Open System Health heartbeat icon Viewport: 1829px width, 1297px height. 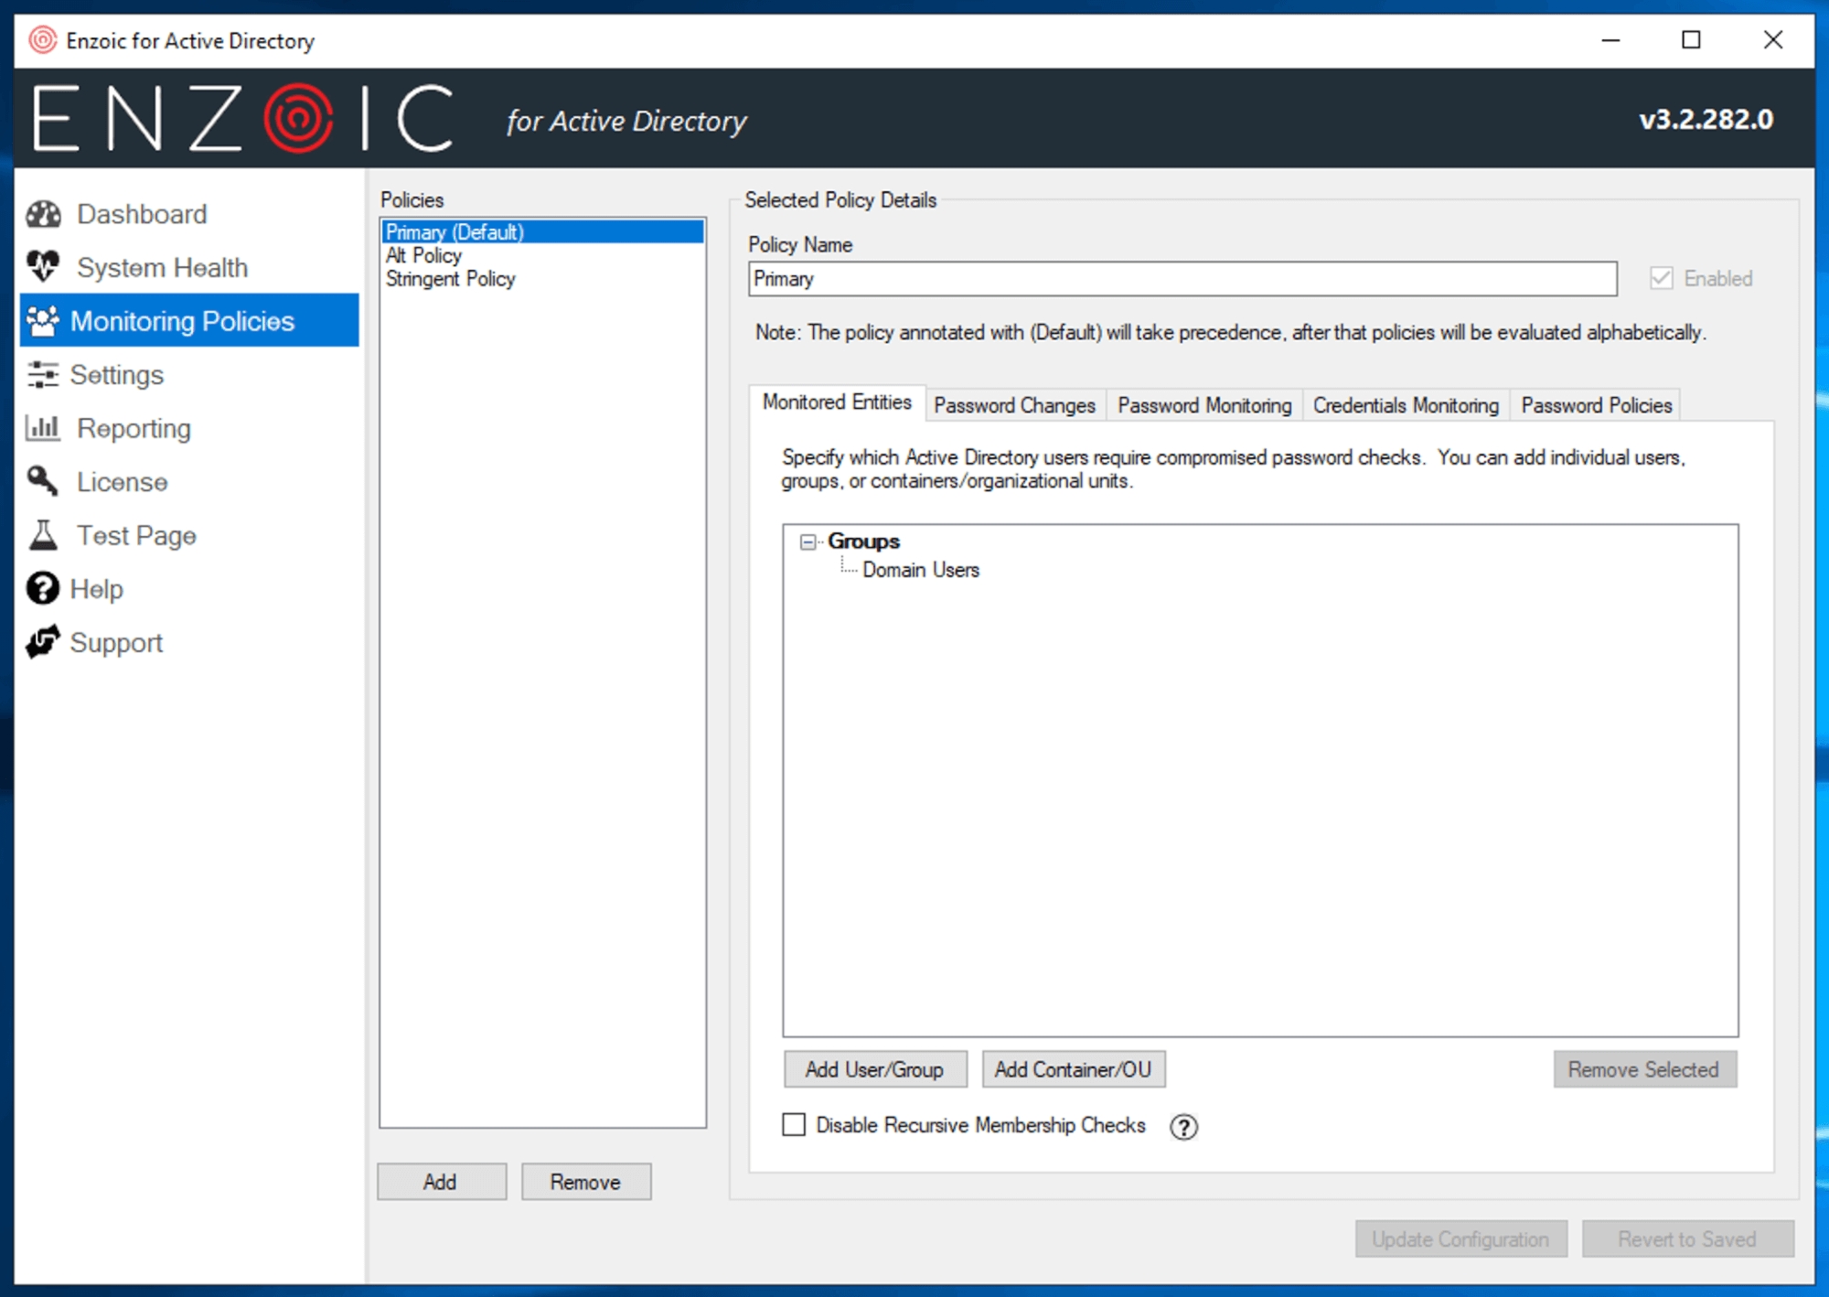point(43,267)
